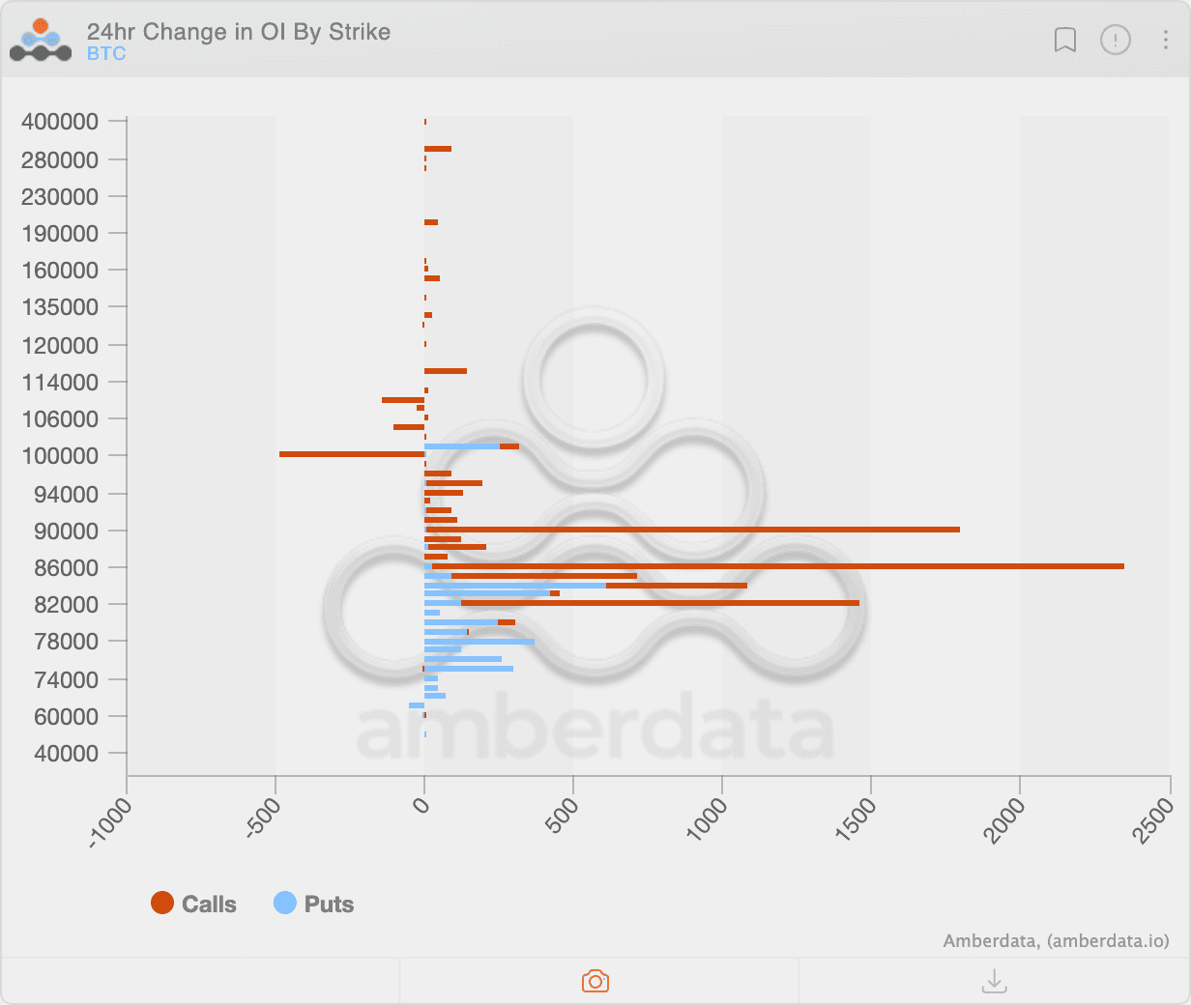Select the chart title 24hr Change in OI
Image resolution: width=1191 pixels, height=1005 pixels.
[x=238, y=32]
